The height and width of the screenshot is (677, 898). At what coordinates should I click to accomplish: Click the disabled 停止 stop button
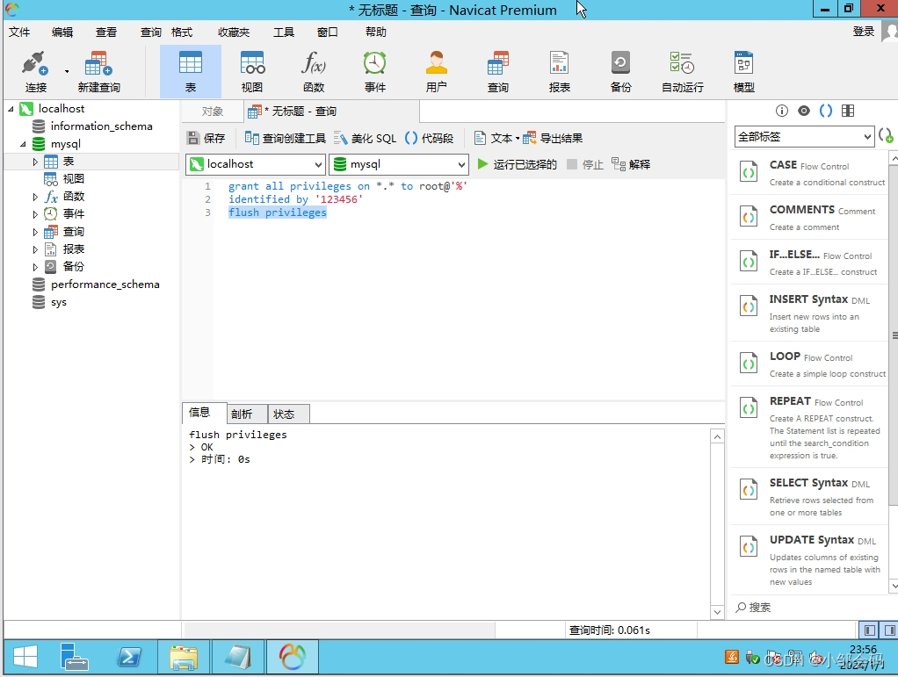point(585,164)
